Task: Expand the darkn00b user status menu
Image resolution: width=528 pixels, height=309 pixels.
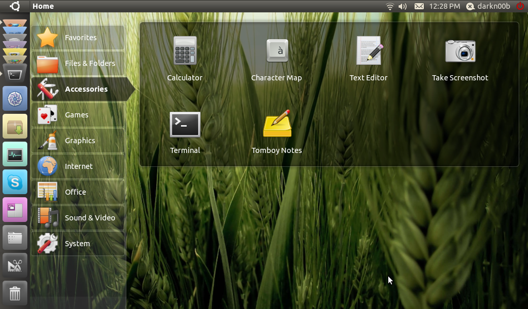Action: [488, 6]
